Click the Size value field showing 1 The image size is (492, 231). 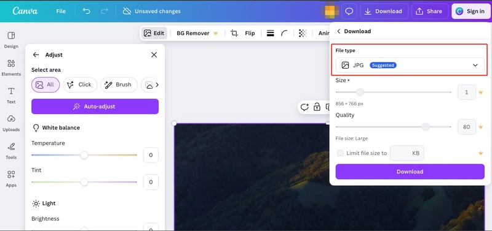pos(467,92)
